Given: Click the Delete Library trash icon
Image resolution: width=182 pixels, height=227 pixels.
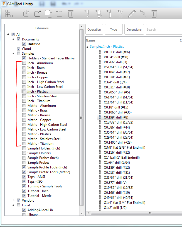Looking at the screenshot, I should (x=71, y=14).
